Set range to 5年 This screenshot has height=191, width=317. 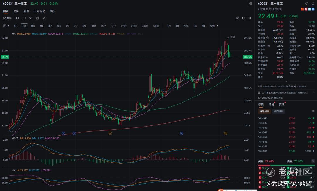point(204,26)
